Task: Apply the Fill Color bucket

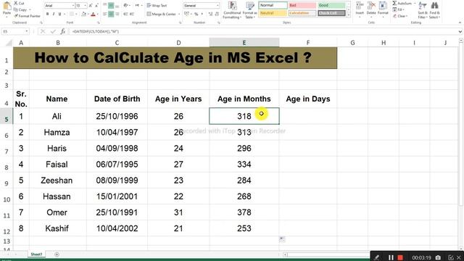Action: point(84,14)
